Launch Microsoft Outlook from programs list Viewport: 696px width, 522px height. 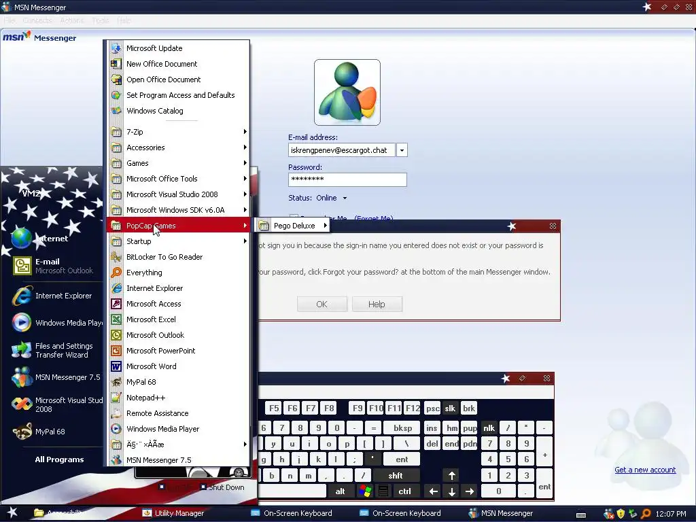point(177,334)
